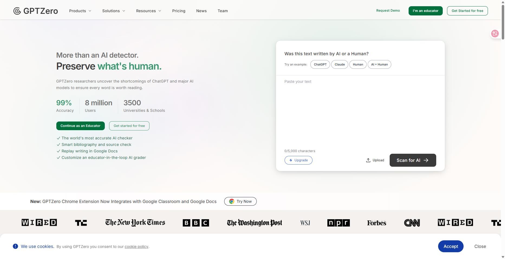Viewport: 505px width, 259px height.
Task: Click the GPTZero logo icon
Action: [x=17, y=11]
